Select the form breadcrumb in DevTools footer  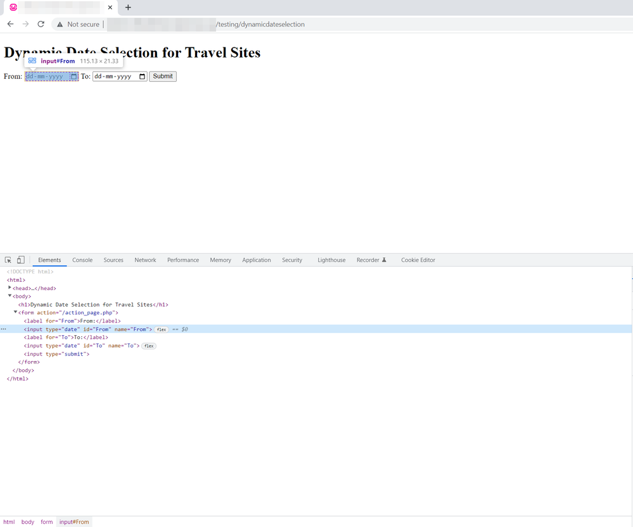47,522
